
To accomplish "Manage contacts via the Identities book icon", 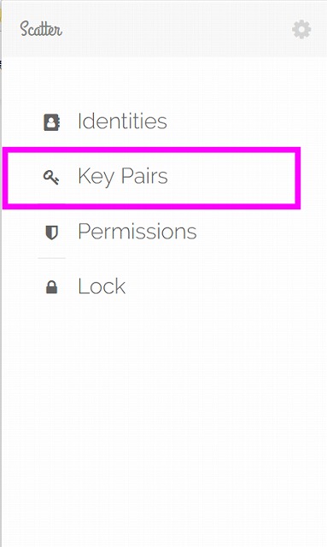I will pyautogui.click(x=52, y=122).
